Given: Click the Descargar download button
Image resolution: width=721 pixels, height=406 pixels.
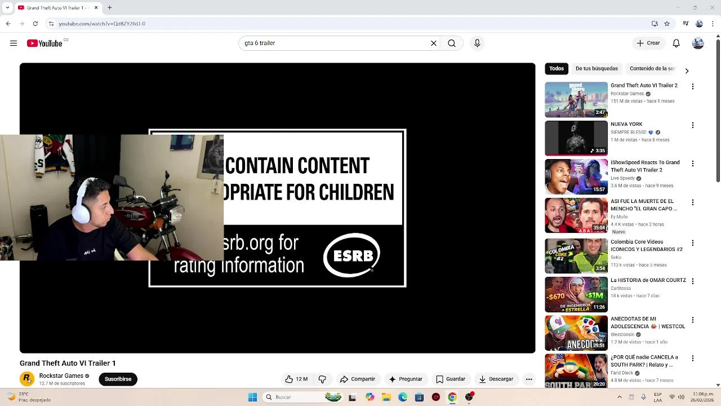Looking at the screenshot, I should coord(496,379).
